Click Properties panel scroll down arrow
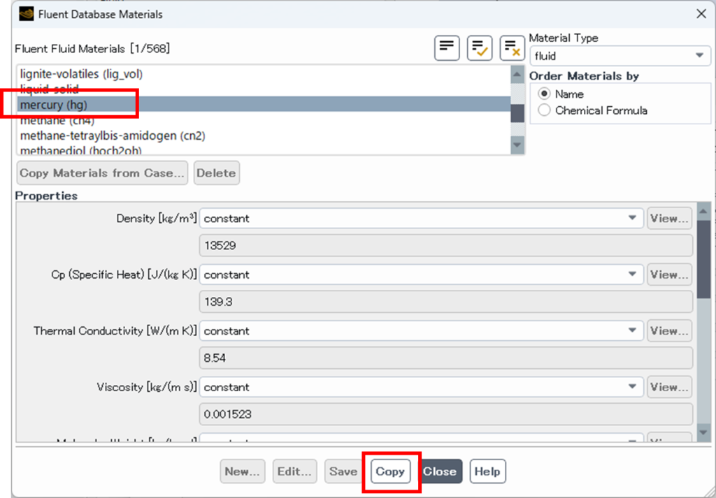The width and height of the screenshot is (716, 498). pos(703,433)
